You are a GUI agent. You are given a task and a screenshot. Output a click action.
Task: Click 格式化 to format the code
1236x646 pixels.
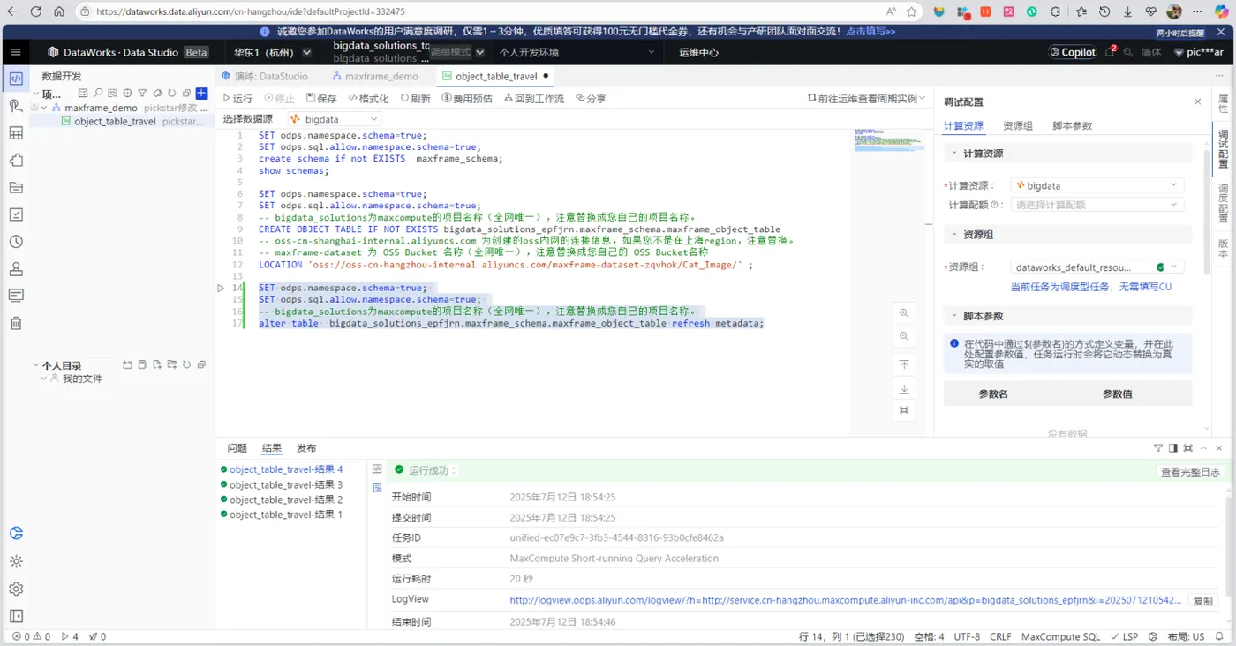[367, 99]
